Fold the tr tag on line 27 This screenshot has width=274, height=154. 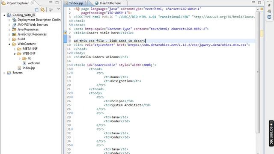coord(72,113)
